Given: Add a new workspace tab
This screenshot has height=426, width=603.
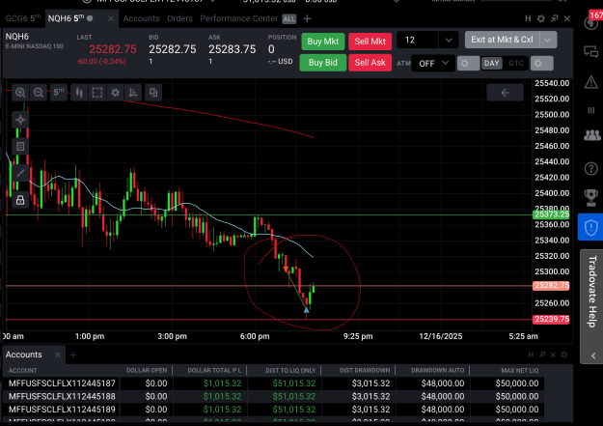Looking at the screenshot, I should [307, 18].
